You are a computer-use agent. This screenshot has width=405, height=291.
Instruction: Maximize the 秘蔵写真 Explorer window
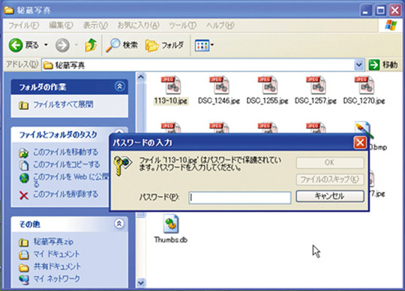pos(380,10)
